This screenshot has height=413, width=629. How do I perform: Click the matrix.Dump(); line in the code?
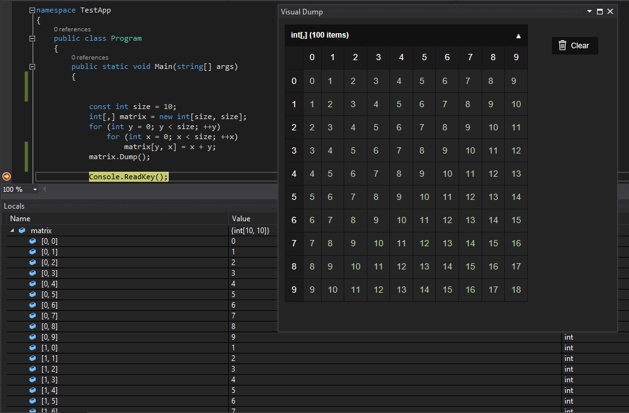click(x=120, y=157)
